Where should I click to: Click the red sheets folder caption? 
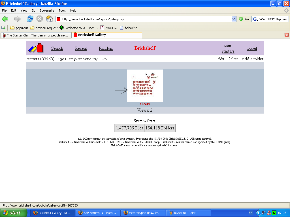[145, 104]
